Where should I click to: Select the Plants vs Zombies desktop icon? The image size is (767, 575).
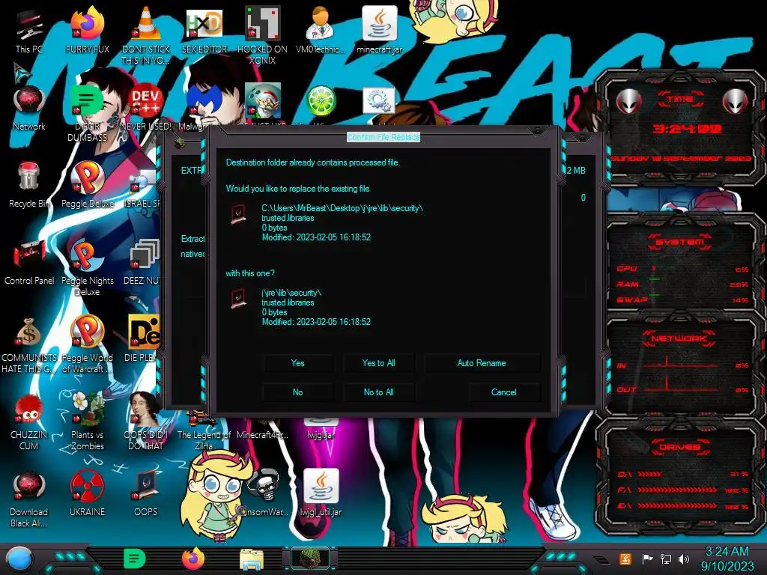pyautogui.click(x=87, y=422)
